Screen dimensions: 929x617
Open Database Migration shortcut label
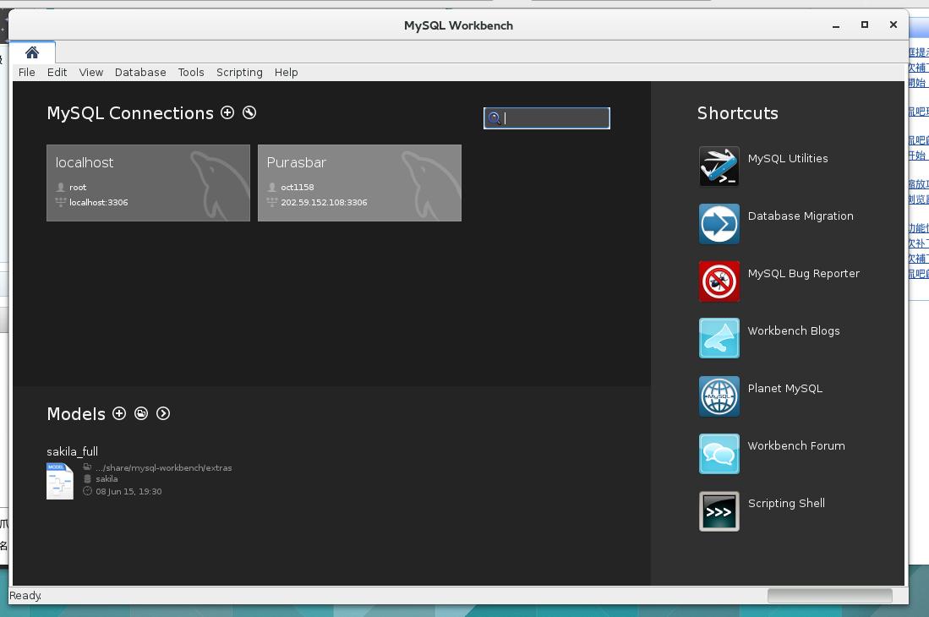point(801,216)
